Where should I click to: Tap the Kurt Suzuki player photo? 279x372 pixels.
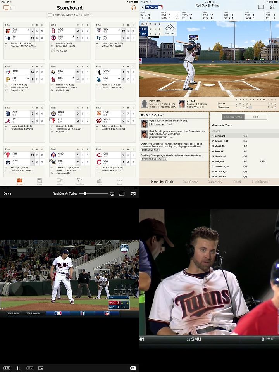click(145, 134)
